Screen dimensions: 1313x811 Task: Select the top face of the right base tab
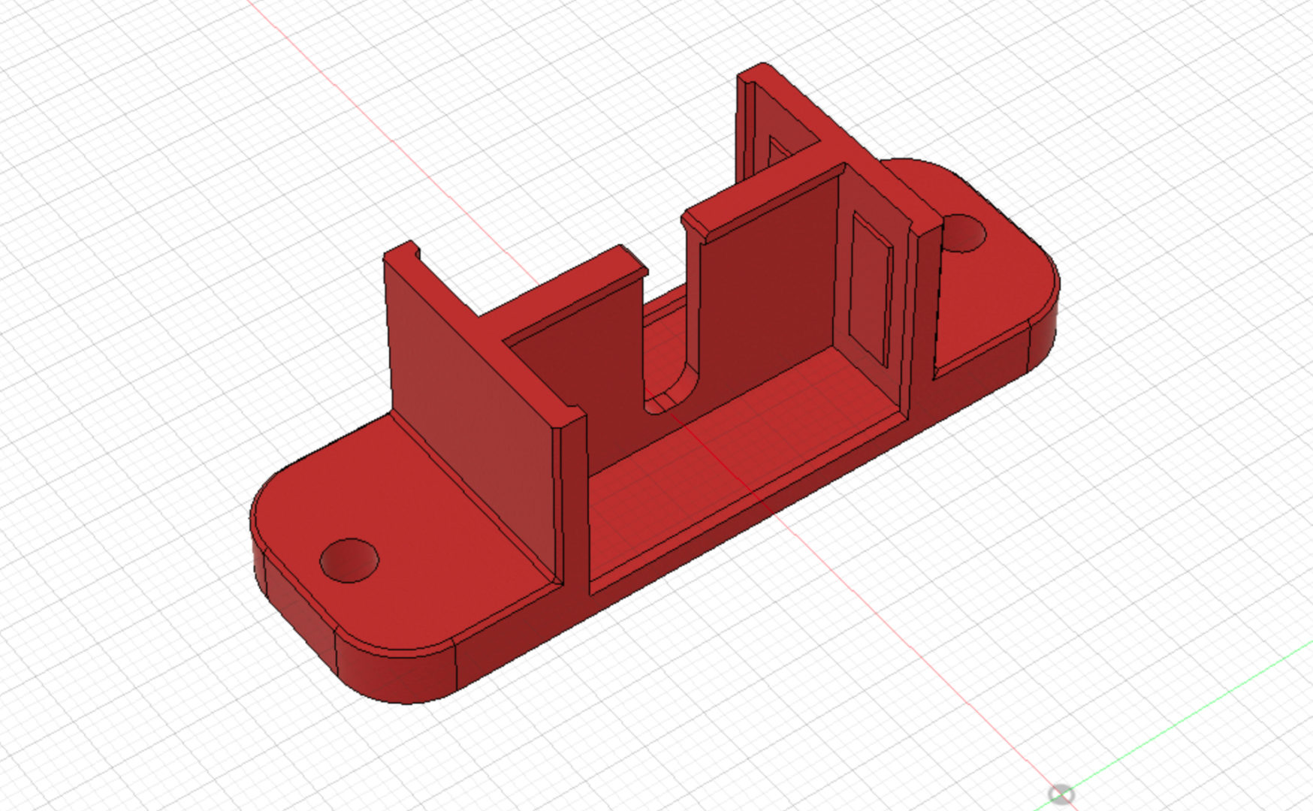tap(992, 300)
